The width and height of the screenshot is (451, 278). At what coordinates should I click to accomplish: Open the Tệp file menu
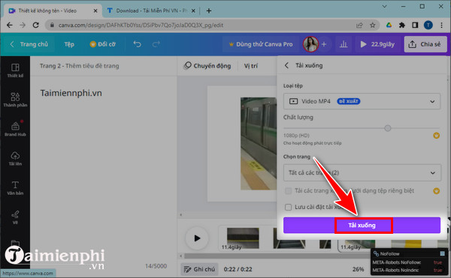point(69,44)
